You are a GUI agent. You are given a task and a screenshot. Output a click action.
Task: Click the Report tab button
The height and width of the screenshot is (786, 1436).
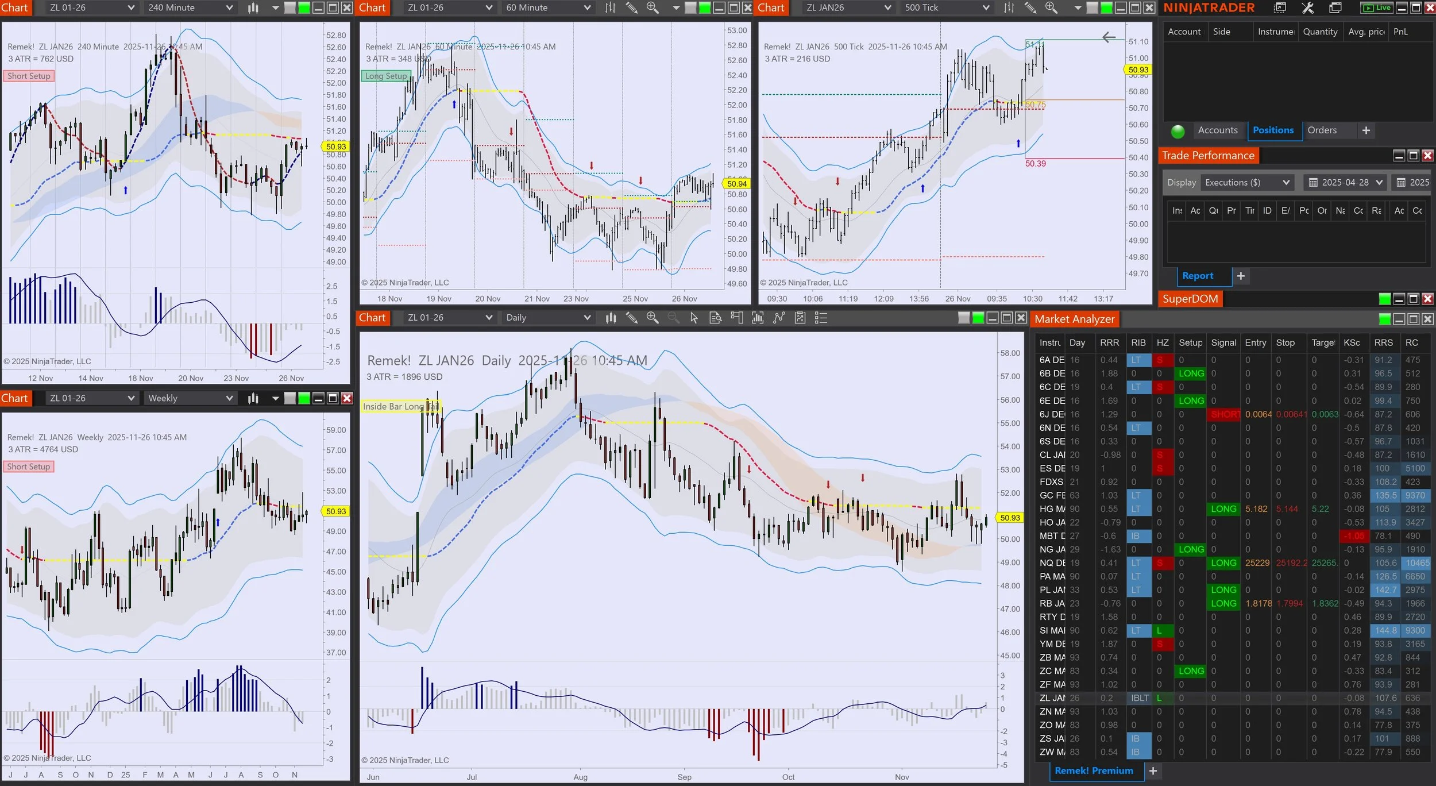(1198, 276)
